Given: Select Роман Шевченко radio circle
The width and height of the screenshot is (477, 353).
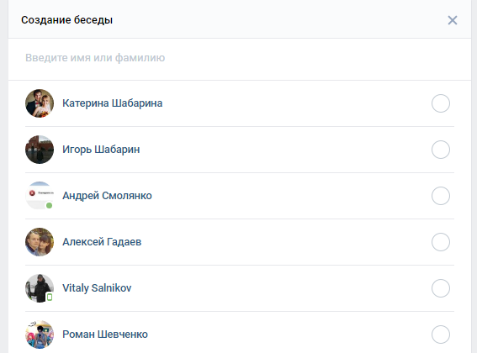Looking at the screenshot, I should pyautogui.click(x=441, y=335).
